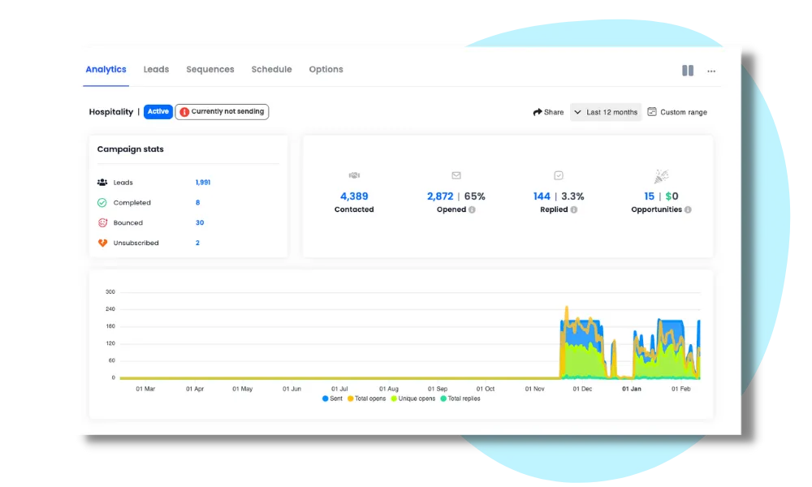Click the Share arrow icon

tap(536, 112)
